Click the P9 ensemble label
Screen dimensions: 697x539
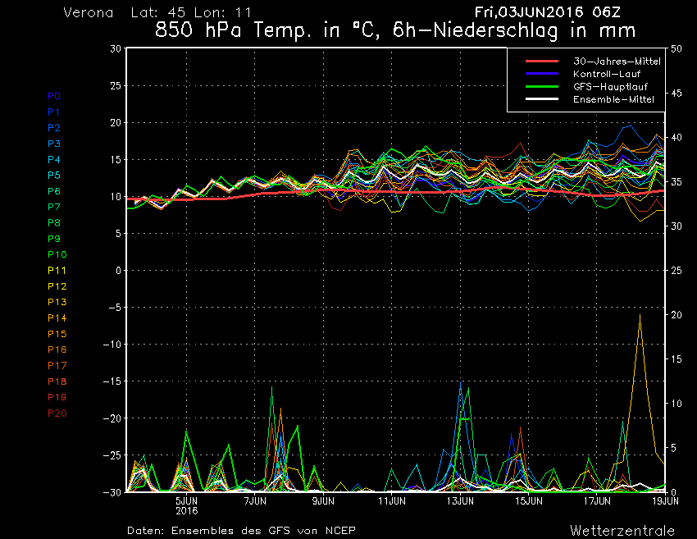54,239
